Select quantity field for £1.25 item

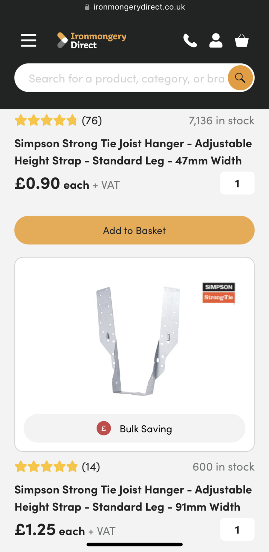click(x=237, y=530)
